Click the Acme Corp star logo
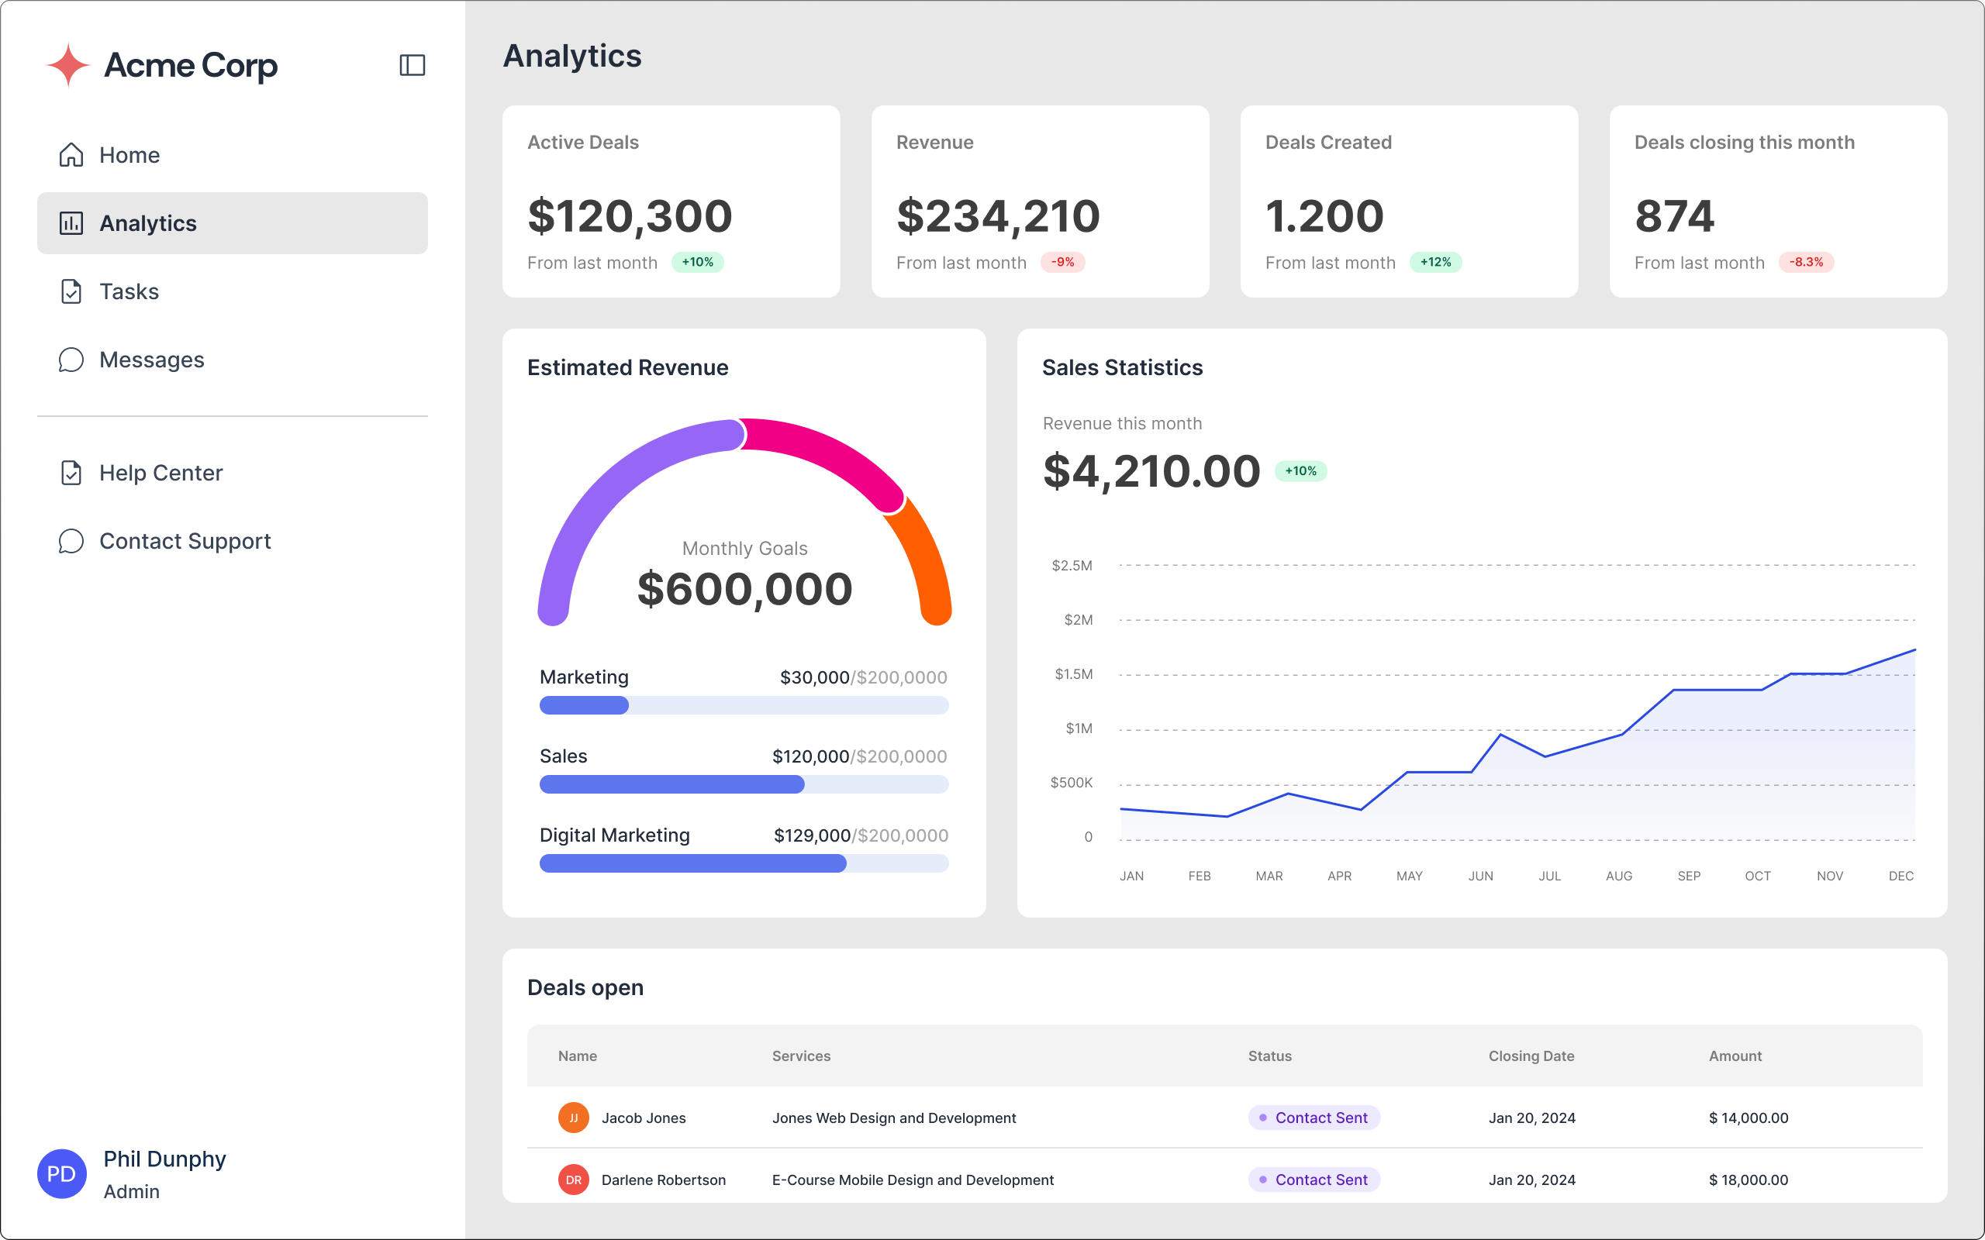 pyautogui.click(x=68, y=65)
